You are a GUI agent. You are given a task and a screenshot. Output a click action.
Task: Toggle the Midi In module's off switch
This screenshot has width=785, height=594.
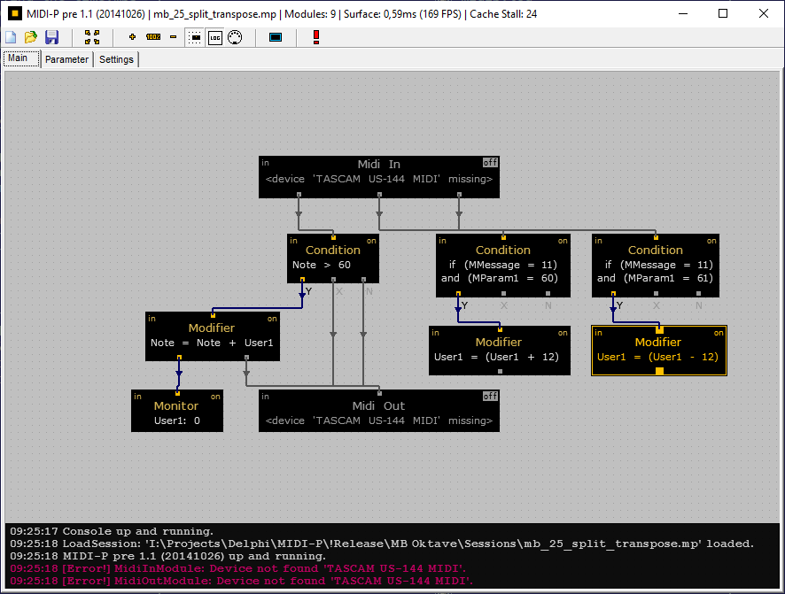tap(490, 163)
